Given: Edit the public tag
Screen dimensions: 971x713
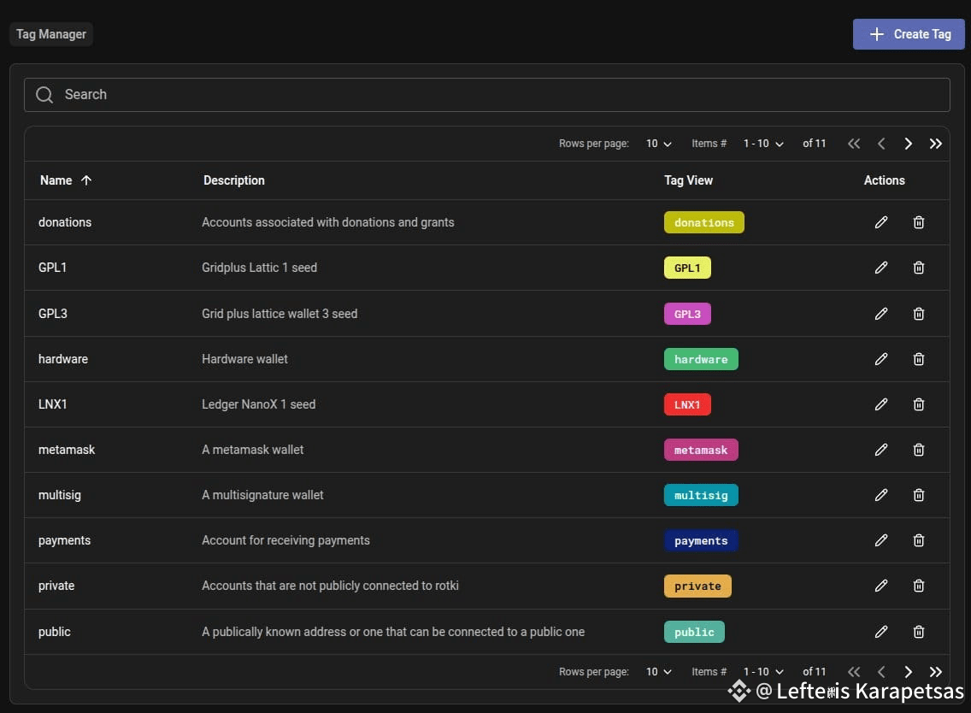Looking at the screenshot, I should pyautogui.click(x=881, y=632).
